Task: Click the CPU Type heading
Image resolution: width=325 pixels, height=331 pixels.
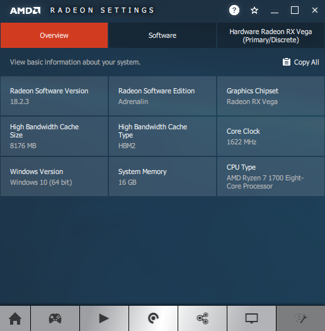Action: (241, 167)
